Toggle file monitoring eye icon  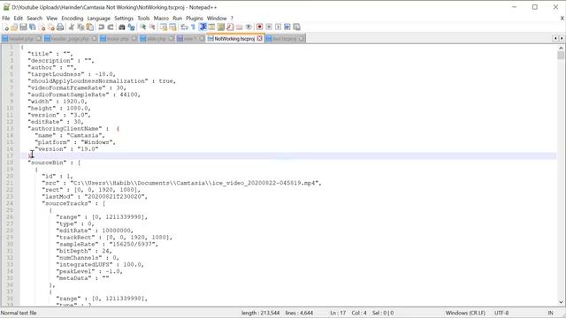point(249,27)
